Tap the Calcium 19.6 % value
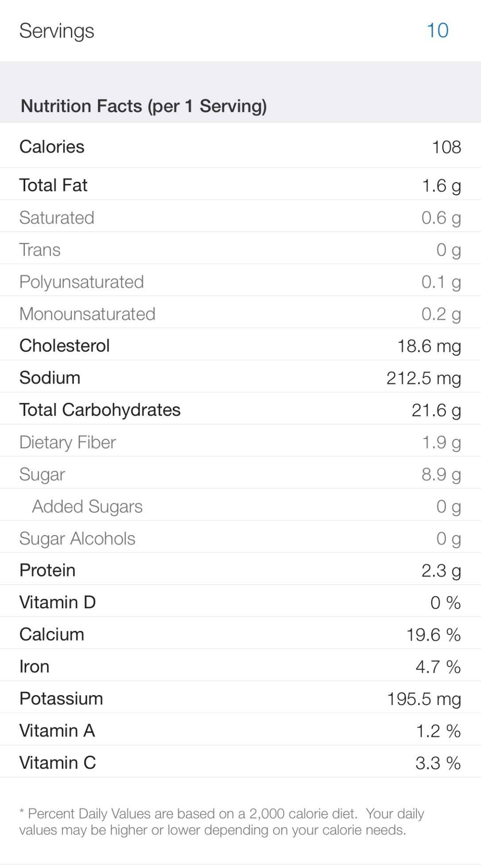 pos(433,635)
